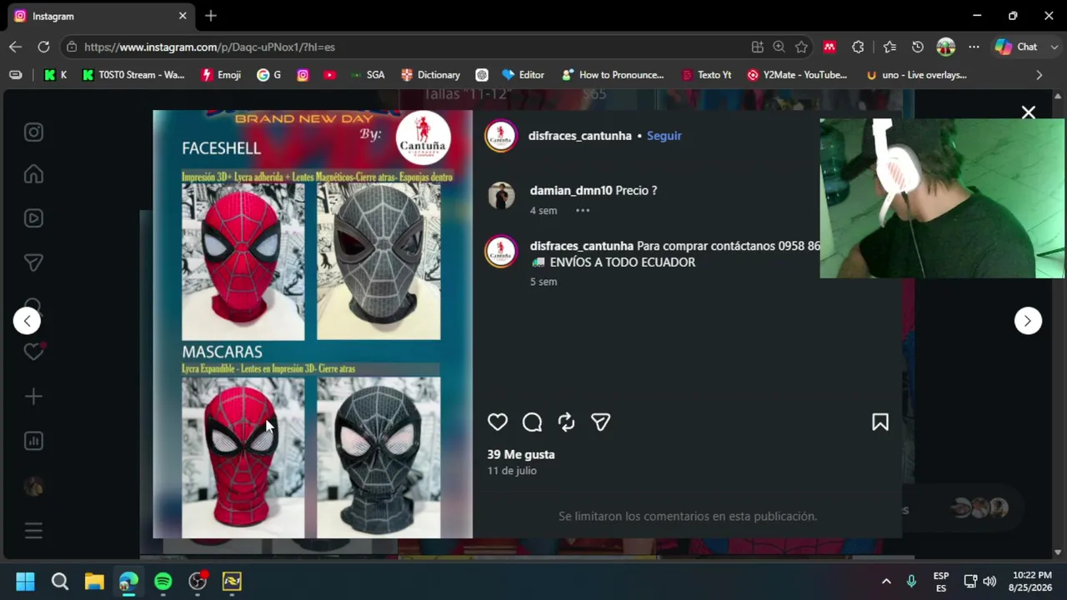Viewport: 1067px width, 600px height.
Task: Repost the publication with the repost icon
Action: 567,422
